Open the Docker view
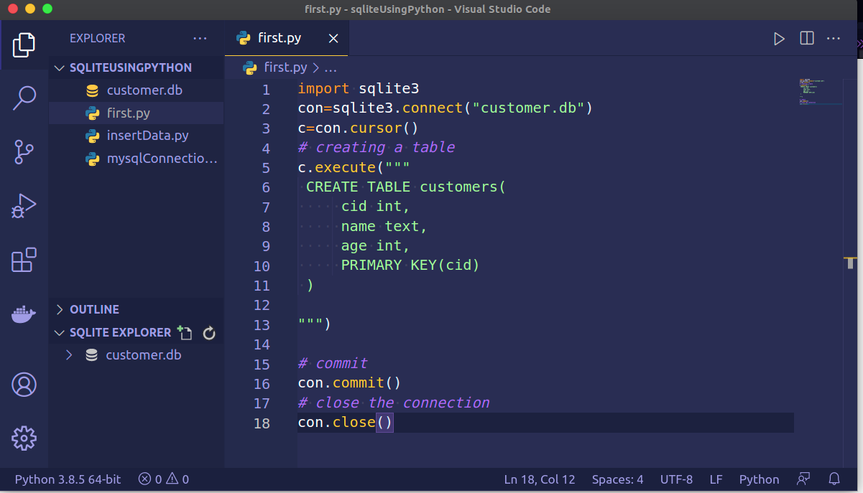863x493 pixels. pyautogui.click(x=24, y=314)
